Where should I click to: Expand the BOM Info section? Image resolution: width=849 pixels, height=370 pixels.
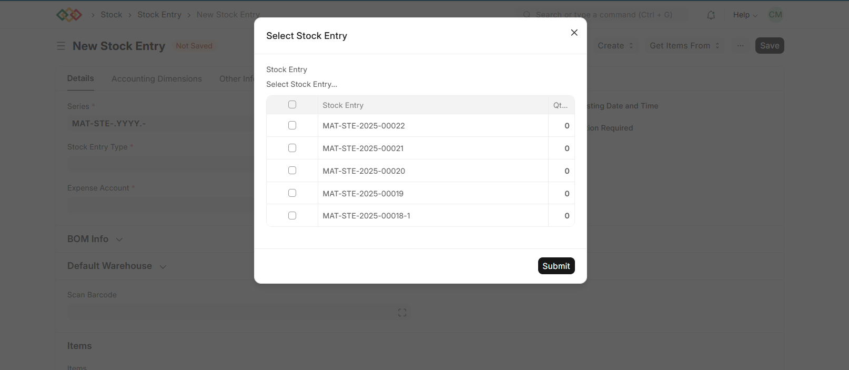[x=95, y=239]
